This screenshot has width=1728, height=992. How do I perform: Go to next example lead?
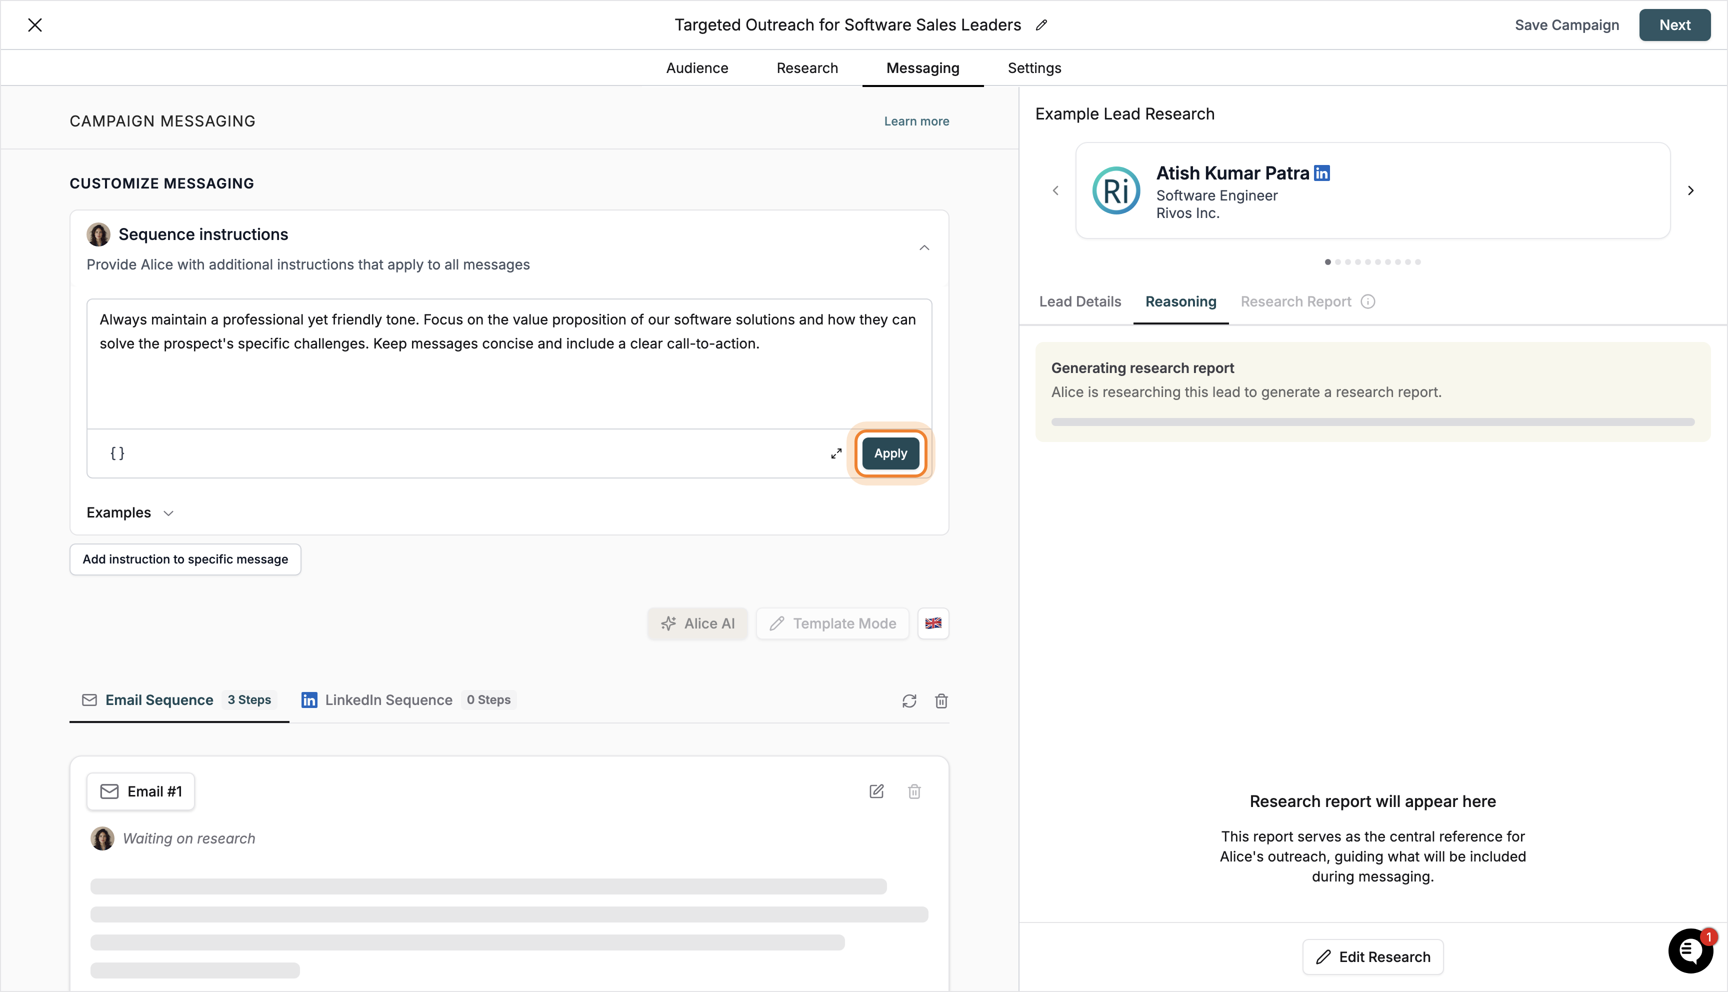pos(1690,190)
